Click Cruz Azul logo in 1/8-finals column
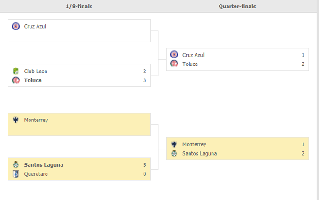 tap(16, 26)
